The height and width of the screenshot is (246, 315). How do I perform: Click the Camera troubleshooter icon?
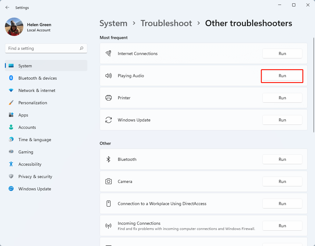pos(109,181)
